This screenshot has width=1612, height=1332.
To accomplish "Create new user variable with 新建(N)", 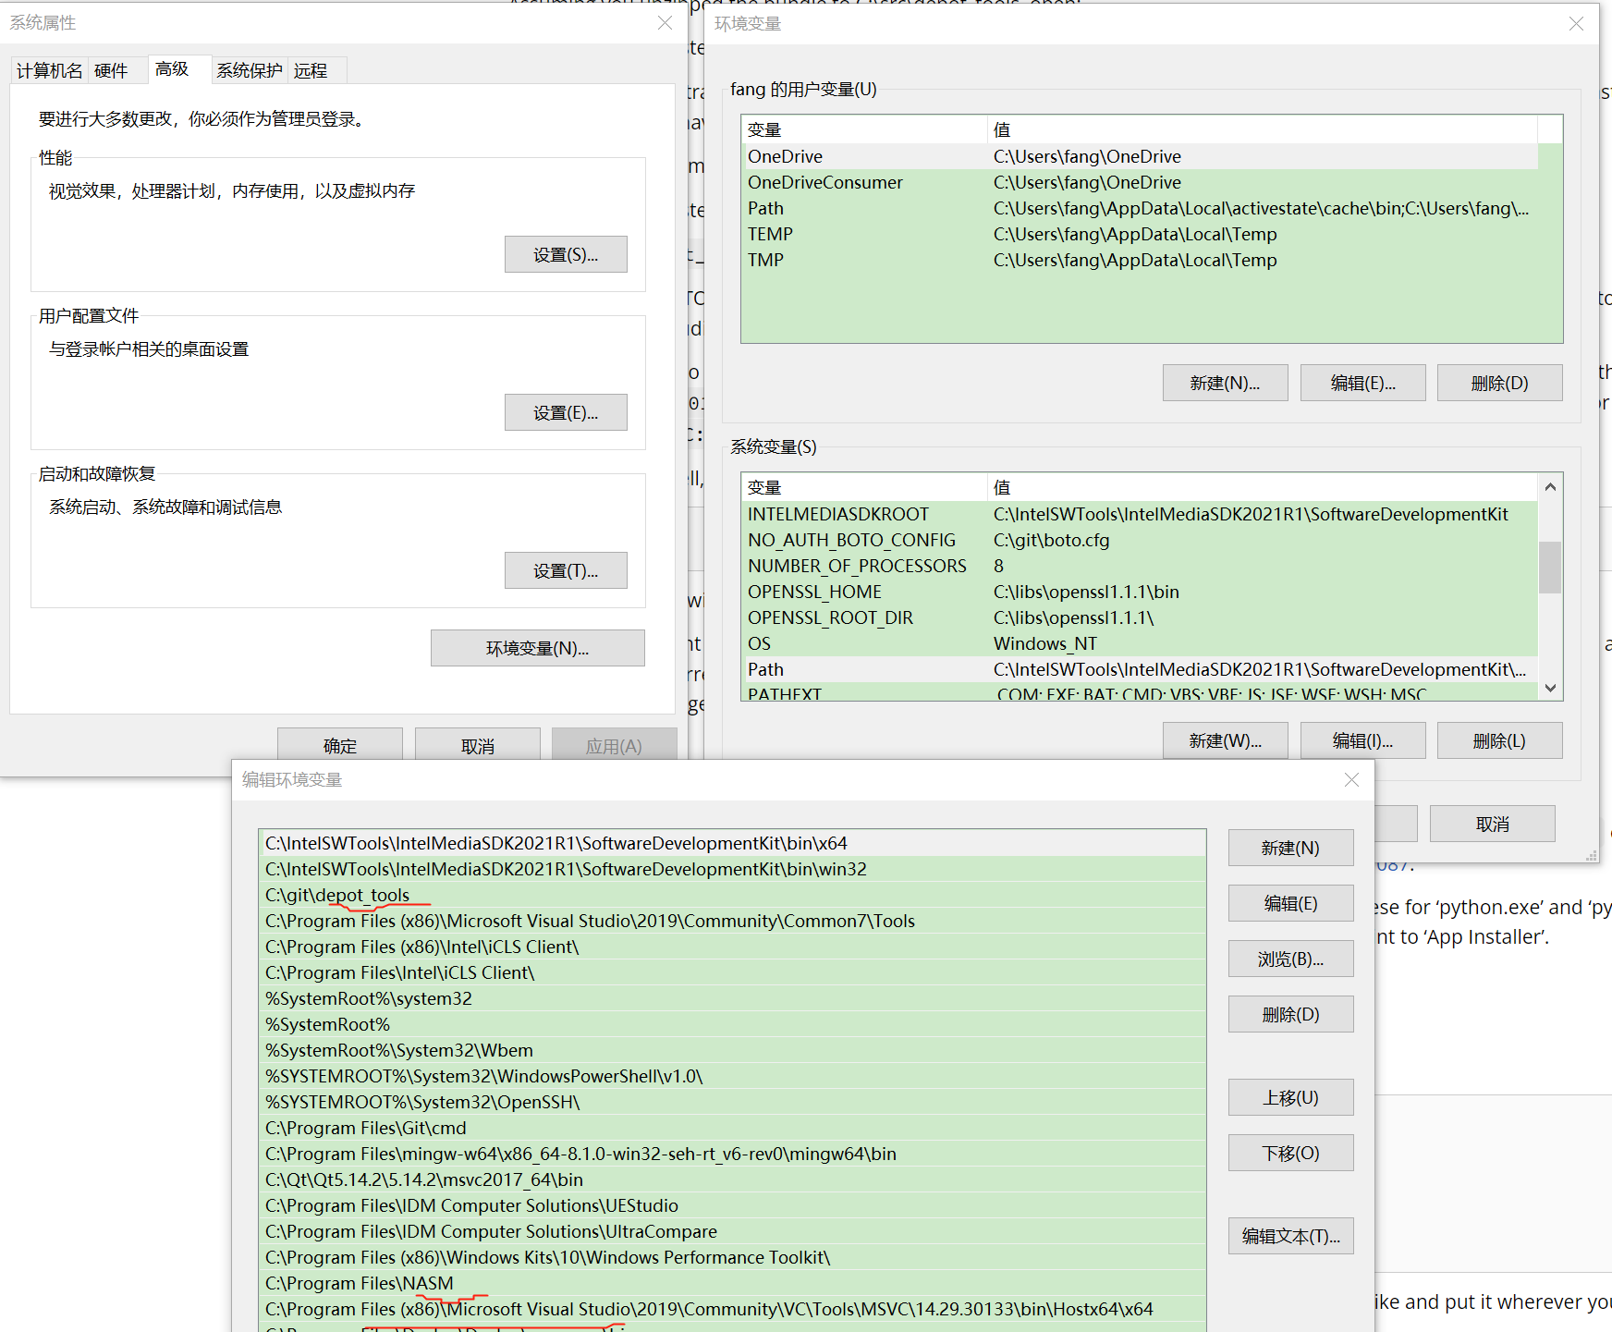I will pyautogui.click(x=1225, y=382).
